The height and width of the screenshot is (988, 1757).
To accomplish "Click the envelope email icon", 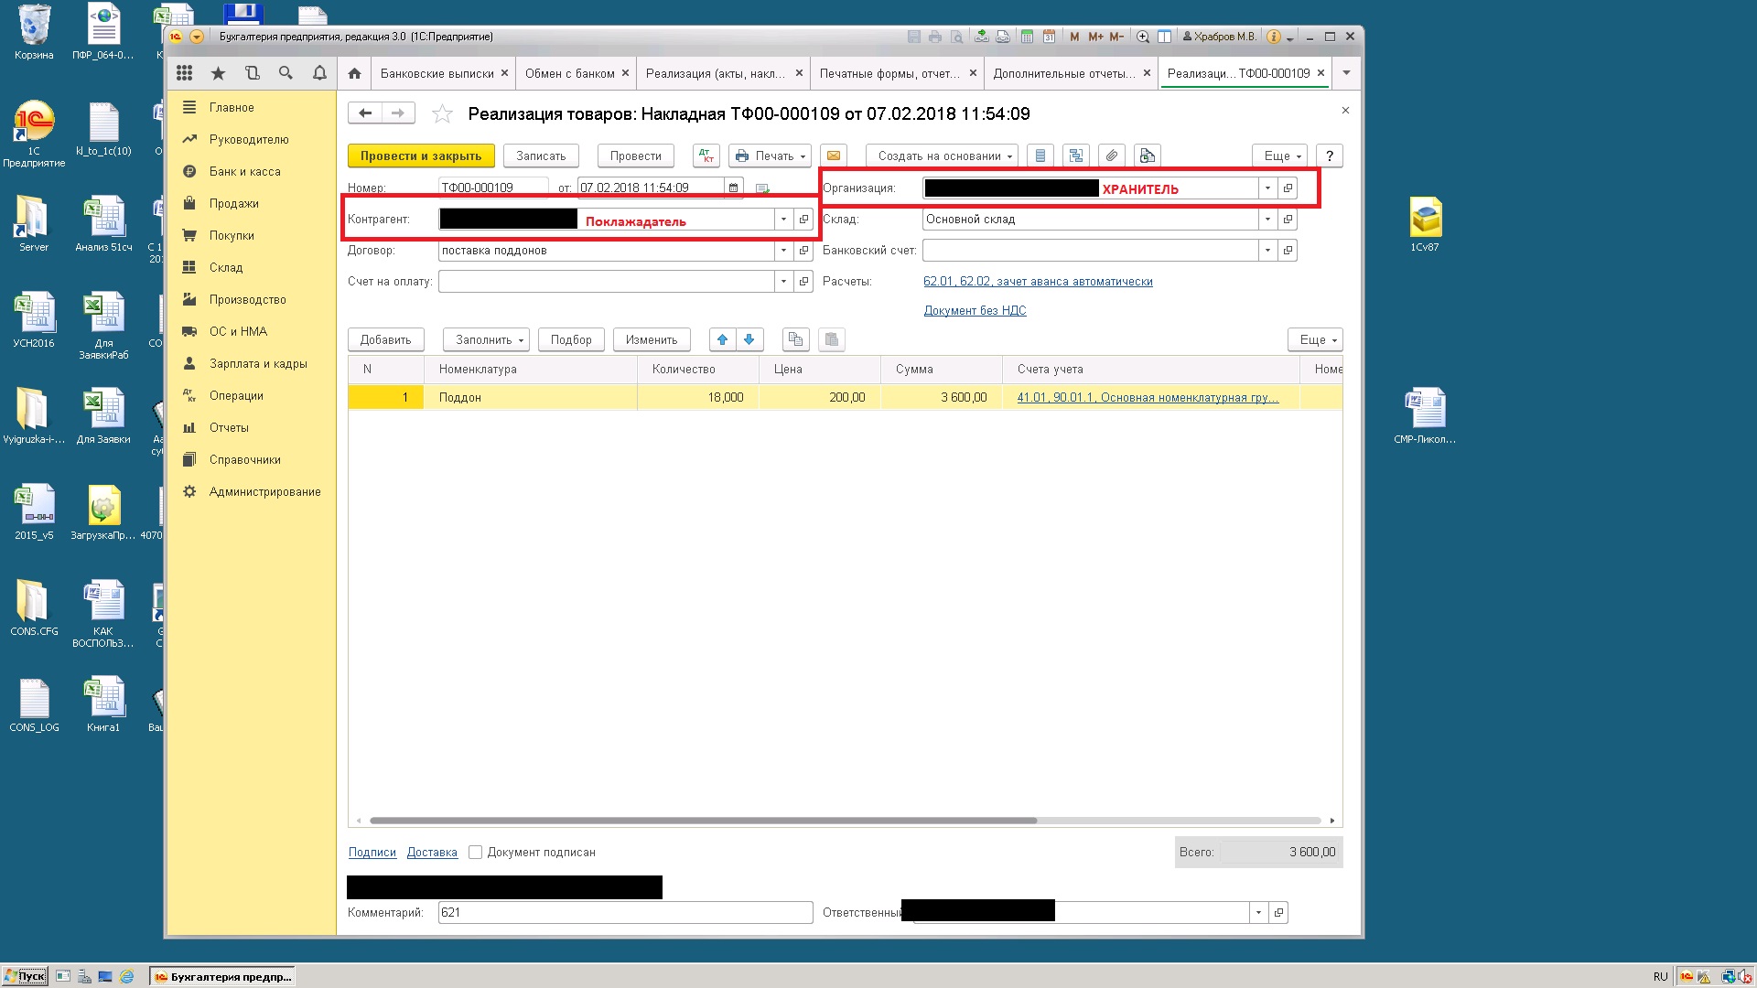I will [833, 156].
